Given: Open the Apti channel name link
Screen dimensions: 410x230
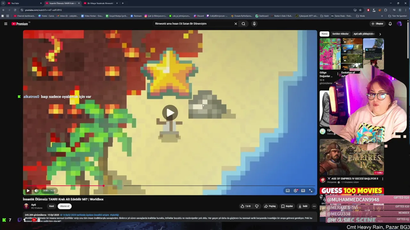Looking at the screenshot, I should [x=34, y=205].
